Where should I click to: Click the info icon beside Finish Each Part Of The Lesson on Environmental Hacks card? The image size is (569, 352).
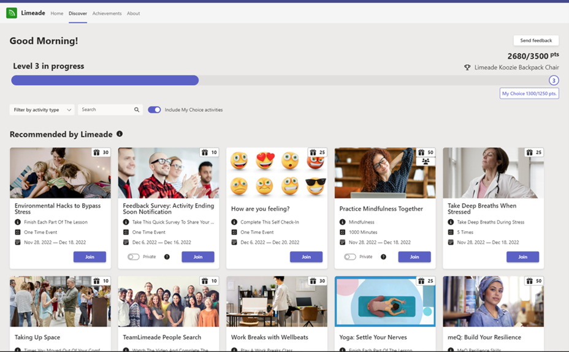(x=17, y=222)
